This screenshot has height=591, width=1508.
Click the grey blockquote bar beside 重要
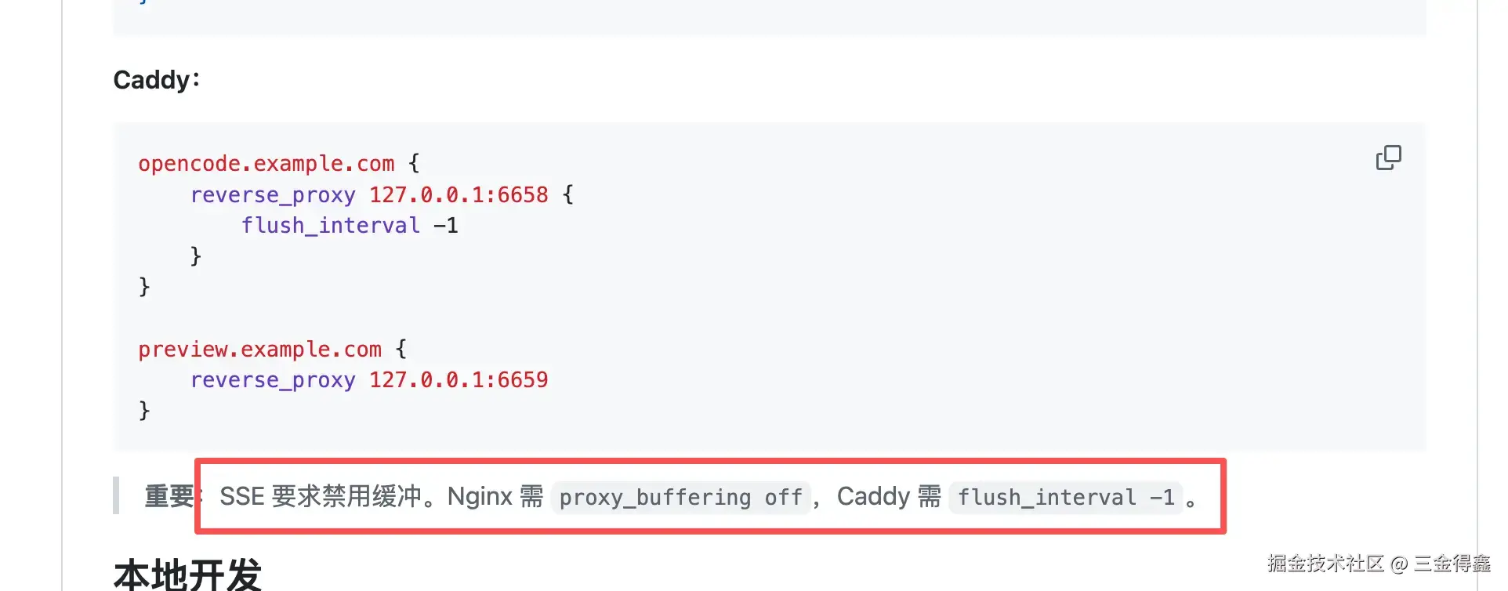click(x=116, y=495)
